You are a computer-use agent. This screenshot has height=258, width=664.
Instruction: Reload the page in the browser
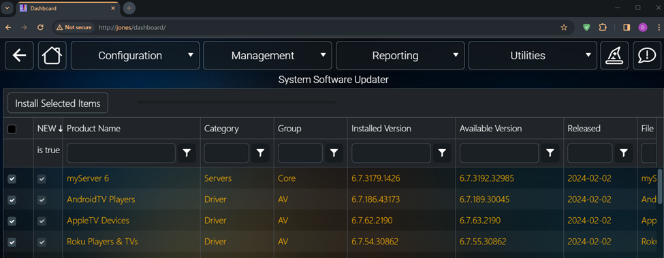coord(41,27)
